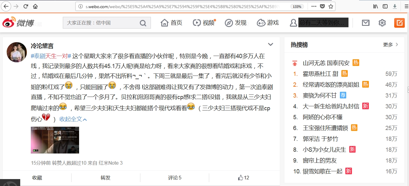Open the 15分钟前 timestamp link

point(41,163)
